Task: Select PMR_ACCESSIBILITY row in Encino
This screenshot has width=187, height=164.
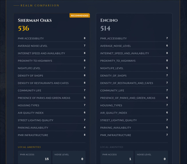Action: pyautogui.click(x=134, y=38)
